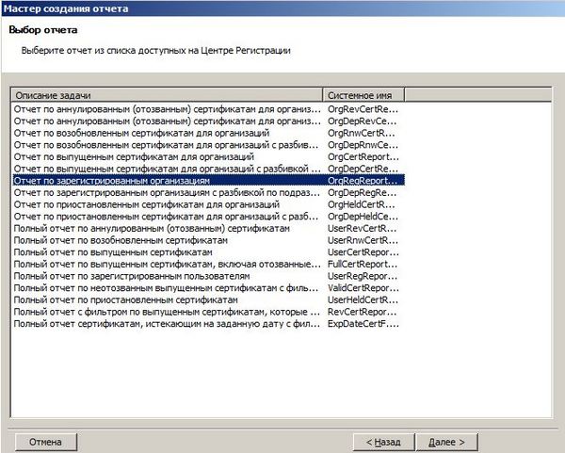Choose Отчет по выпущенным сертификатам для организаций
Screen dimensions: 565x453
208,156
